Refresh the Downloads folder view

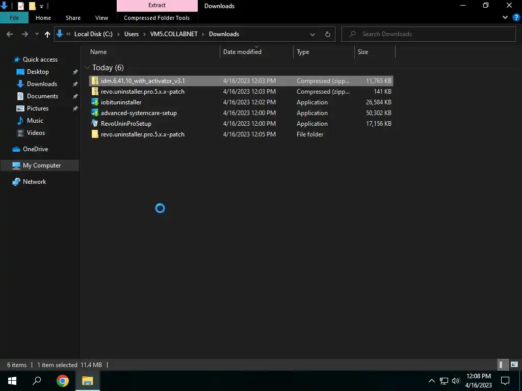(328, 34)
